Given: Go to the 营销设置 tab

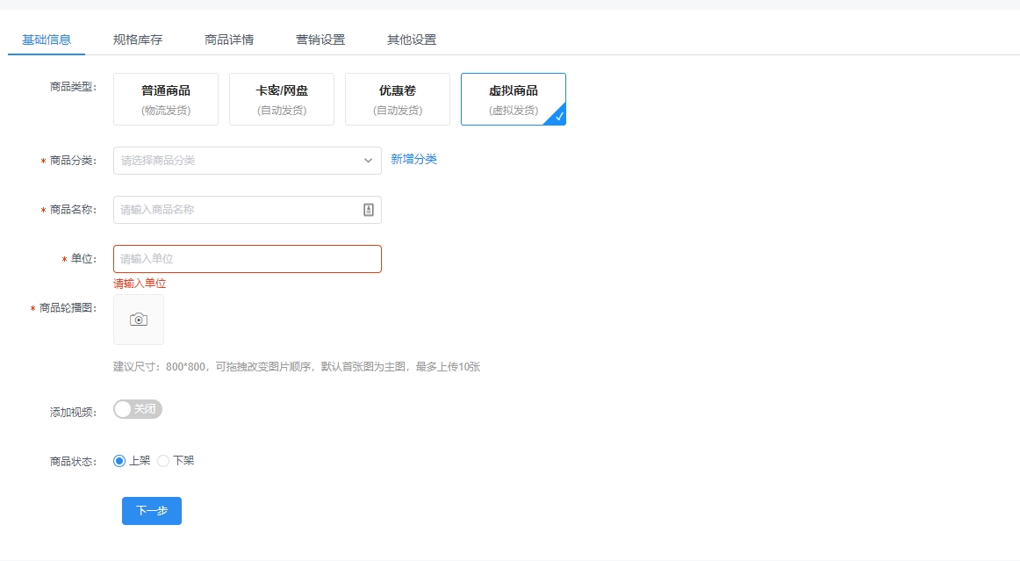Looking at the screenshot, I should pyautogui.click(x=320, y=40).
